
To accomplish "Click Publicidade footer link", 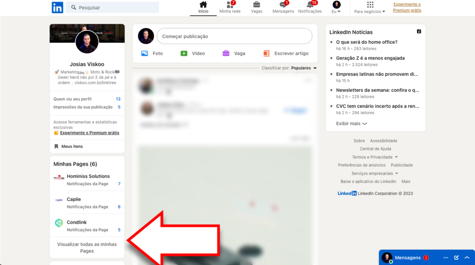I will tap(402, 165).
